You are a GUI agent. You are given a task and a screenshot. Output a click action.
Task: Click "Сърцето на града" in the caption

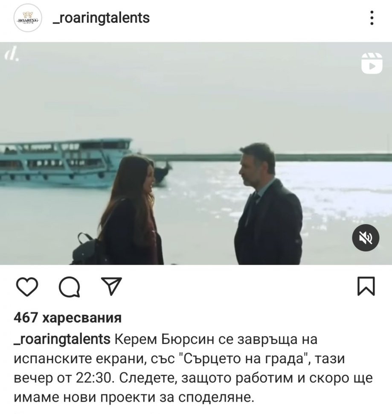(x=244, y=359)
